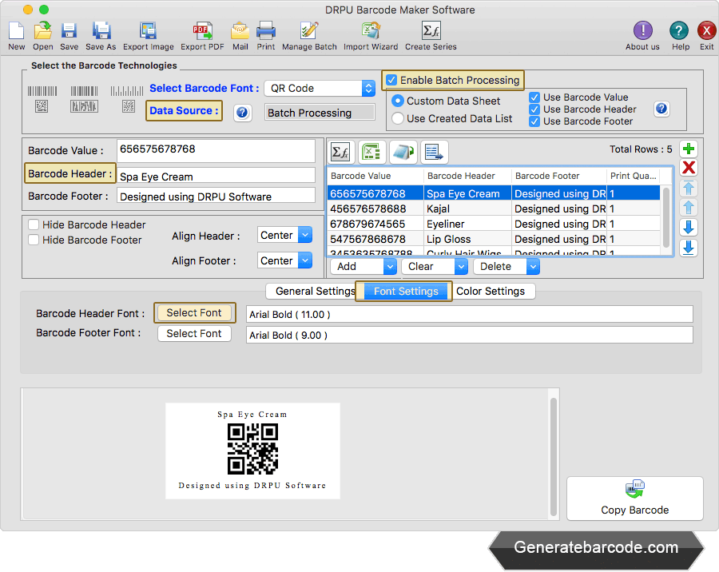
Task: Tick the Hide Barcode Header checkbox
Action: coord(34,225)
